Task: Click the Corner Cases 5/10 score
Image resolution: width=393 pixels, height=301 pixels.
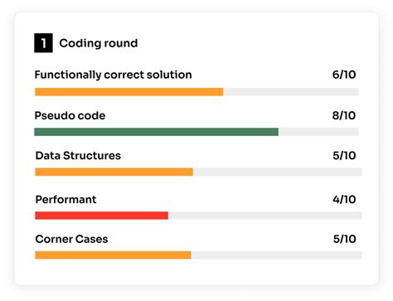Action: click(x=344, y=239)
